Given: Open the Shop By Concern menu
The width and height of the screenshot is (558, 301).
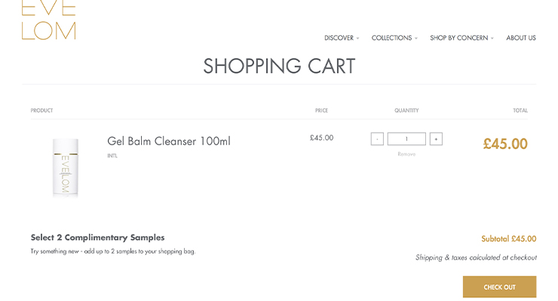Looking at the screenshot, I should coord(458,38).
